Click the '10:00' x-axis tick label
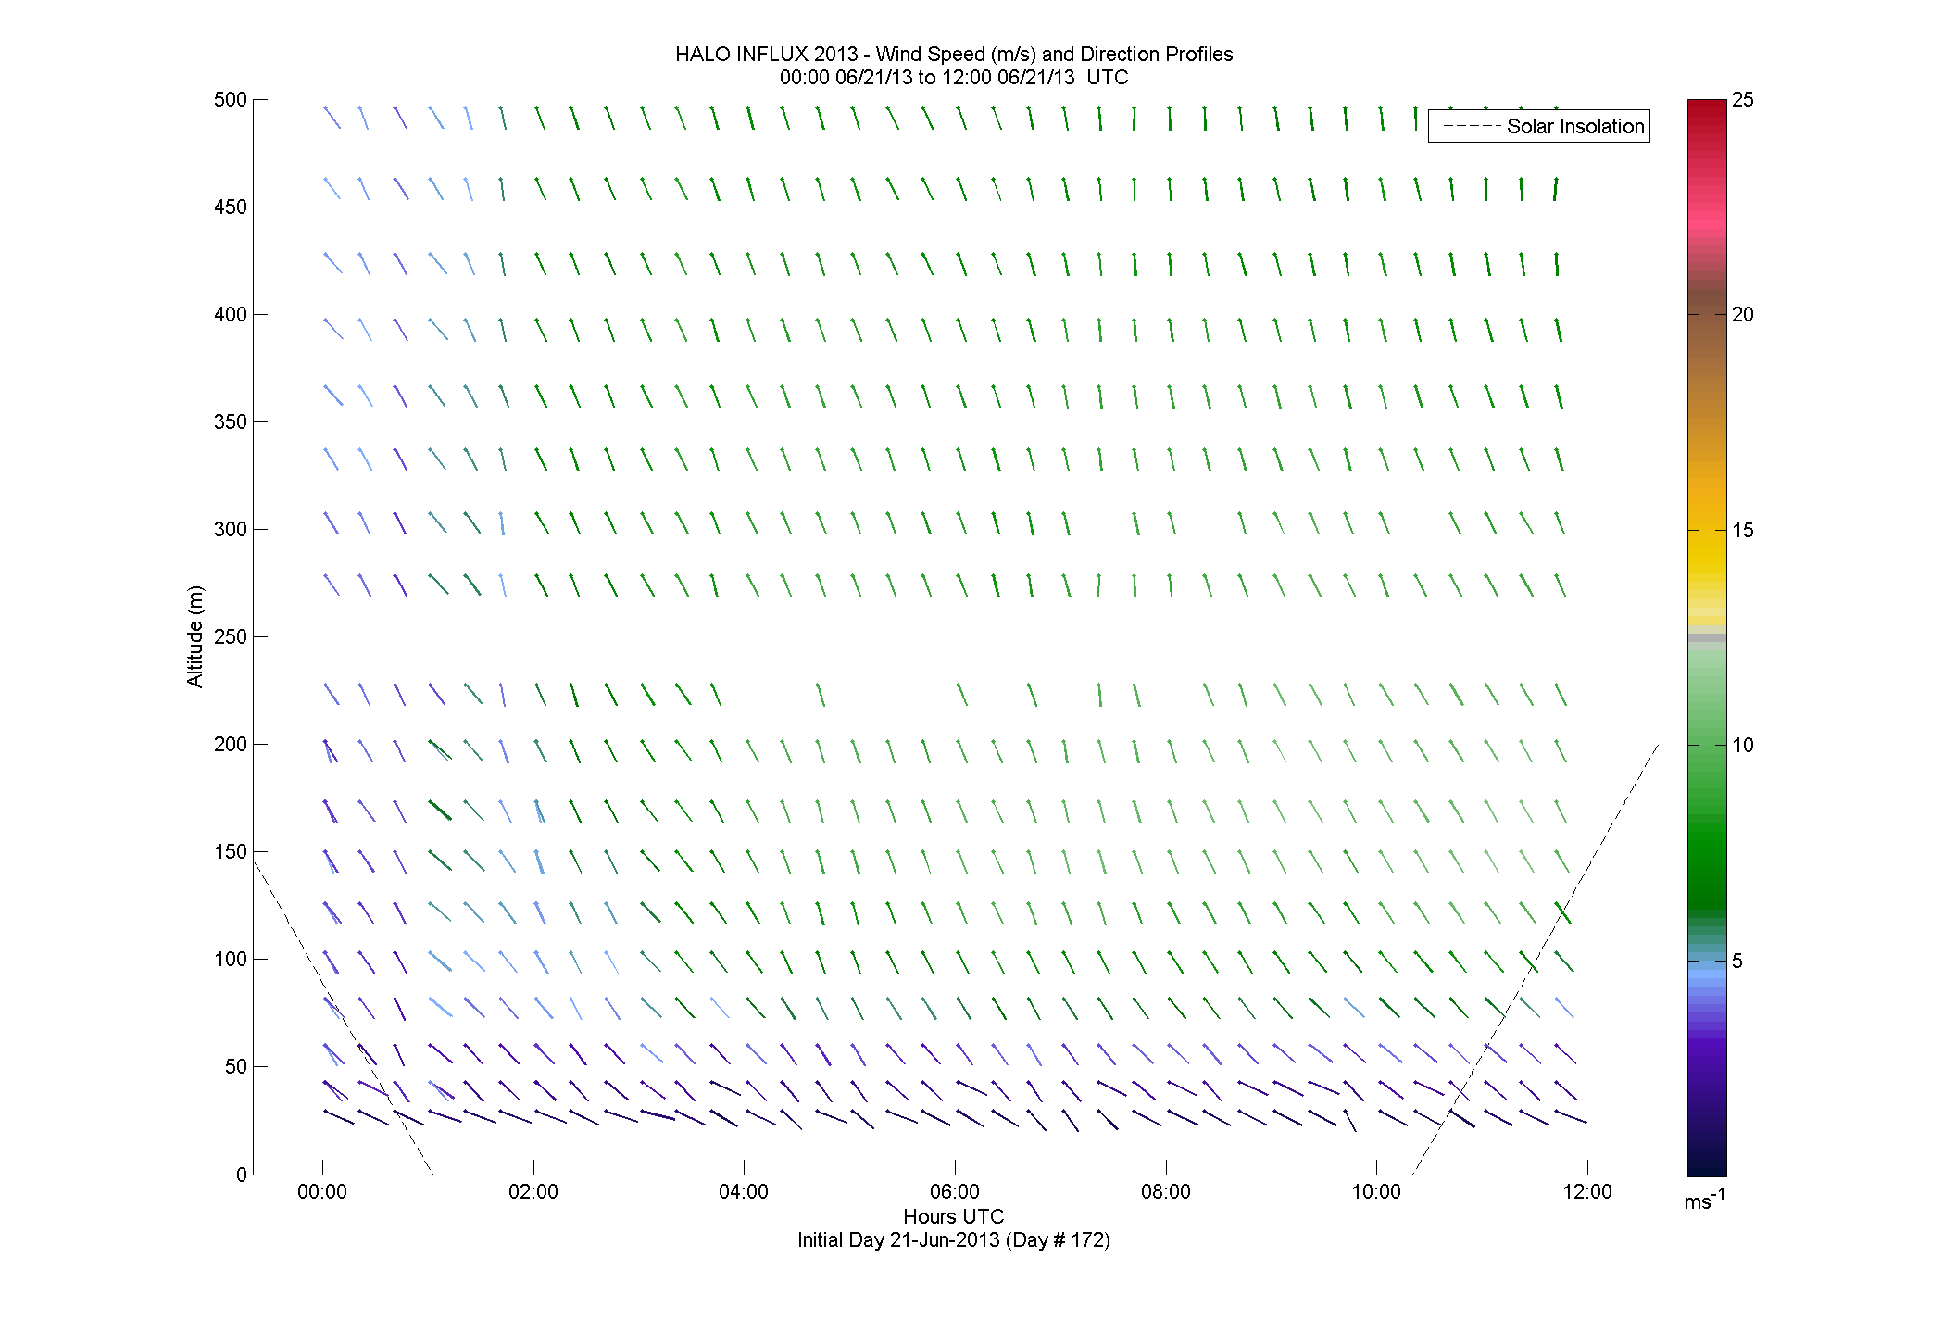The image size is (1943, 1320). [x=1376, y=1192]
